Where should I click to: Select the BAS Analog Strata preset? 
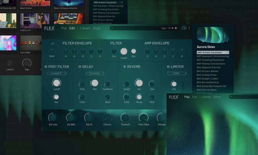(x=207, y=75)
